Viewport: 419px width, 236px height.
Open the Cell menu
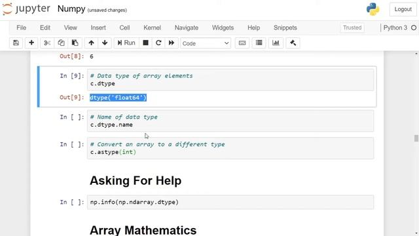point(124,28)
